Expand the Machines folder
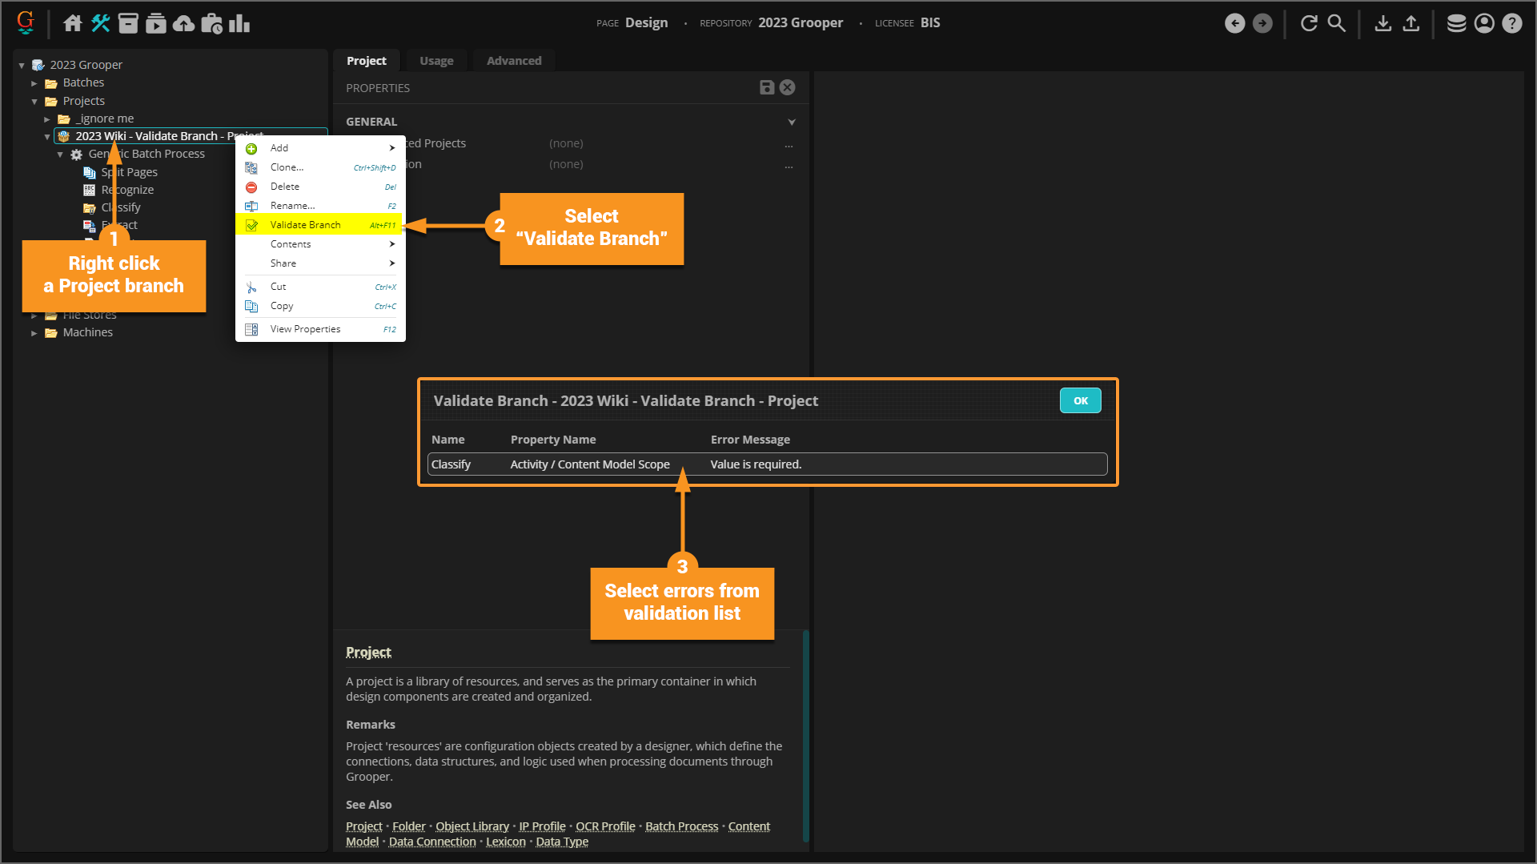 [x=34, y=333]
